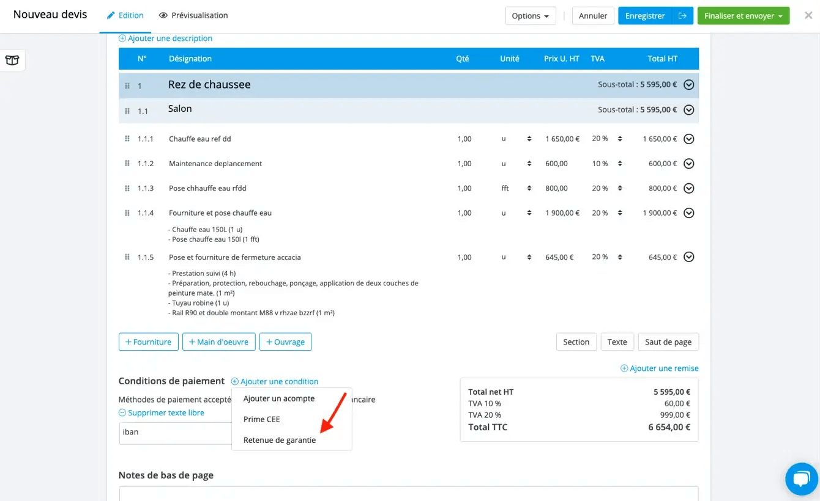
Task: Click the Ouvrage add button
Action: pos(285,342)
